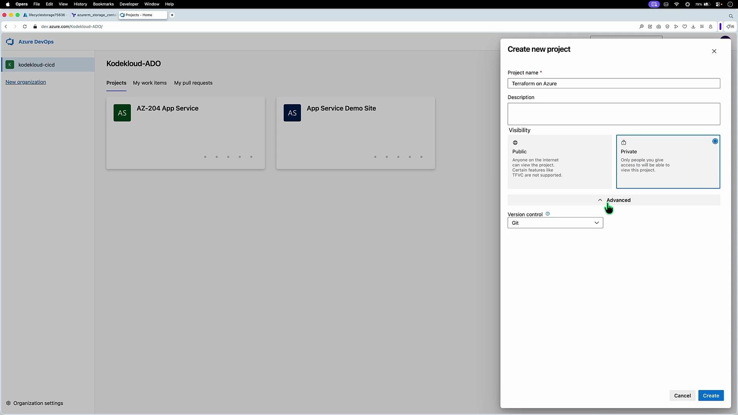Image resolution: width=738 pixels, height=415 pixels.
Task: Switch to the Projects tab
Action: pos(116,83)
